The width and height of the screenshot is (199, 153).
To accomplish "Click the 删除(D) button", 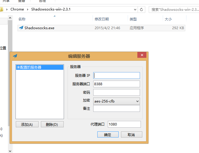I will point(52,124).
